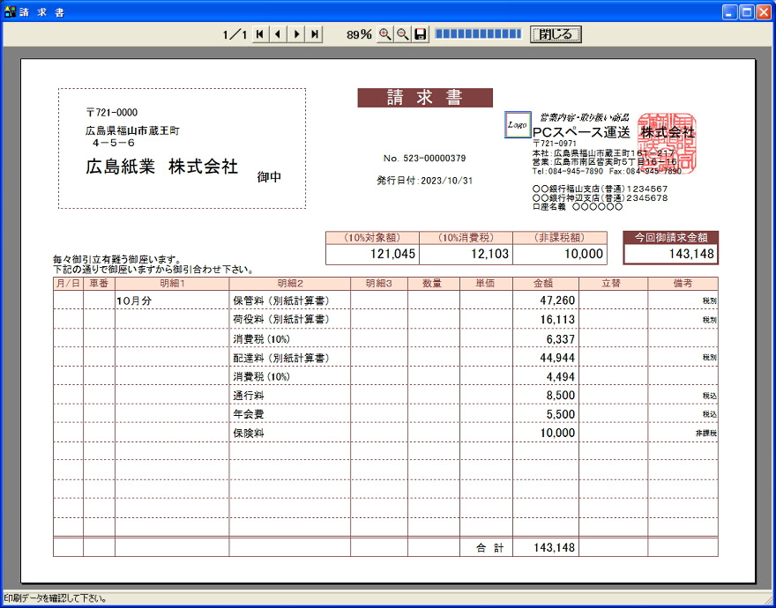Click customer name 広島紙業 株式会社
Viewport: 776px width, 608px height.
pyautogui.click(x=162, y=167)
